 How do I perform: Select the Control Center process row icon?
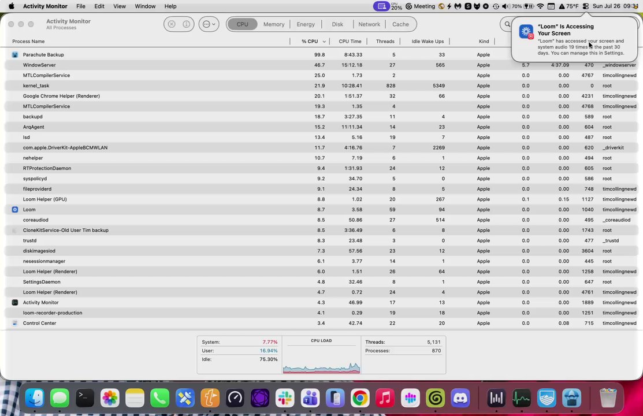point(15,324)
